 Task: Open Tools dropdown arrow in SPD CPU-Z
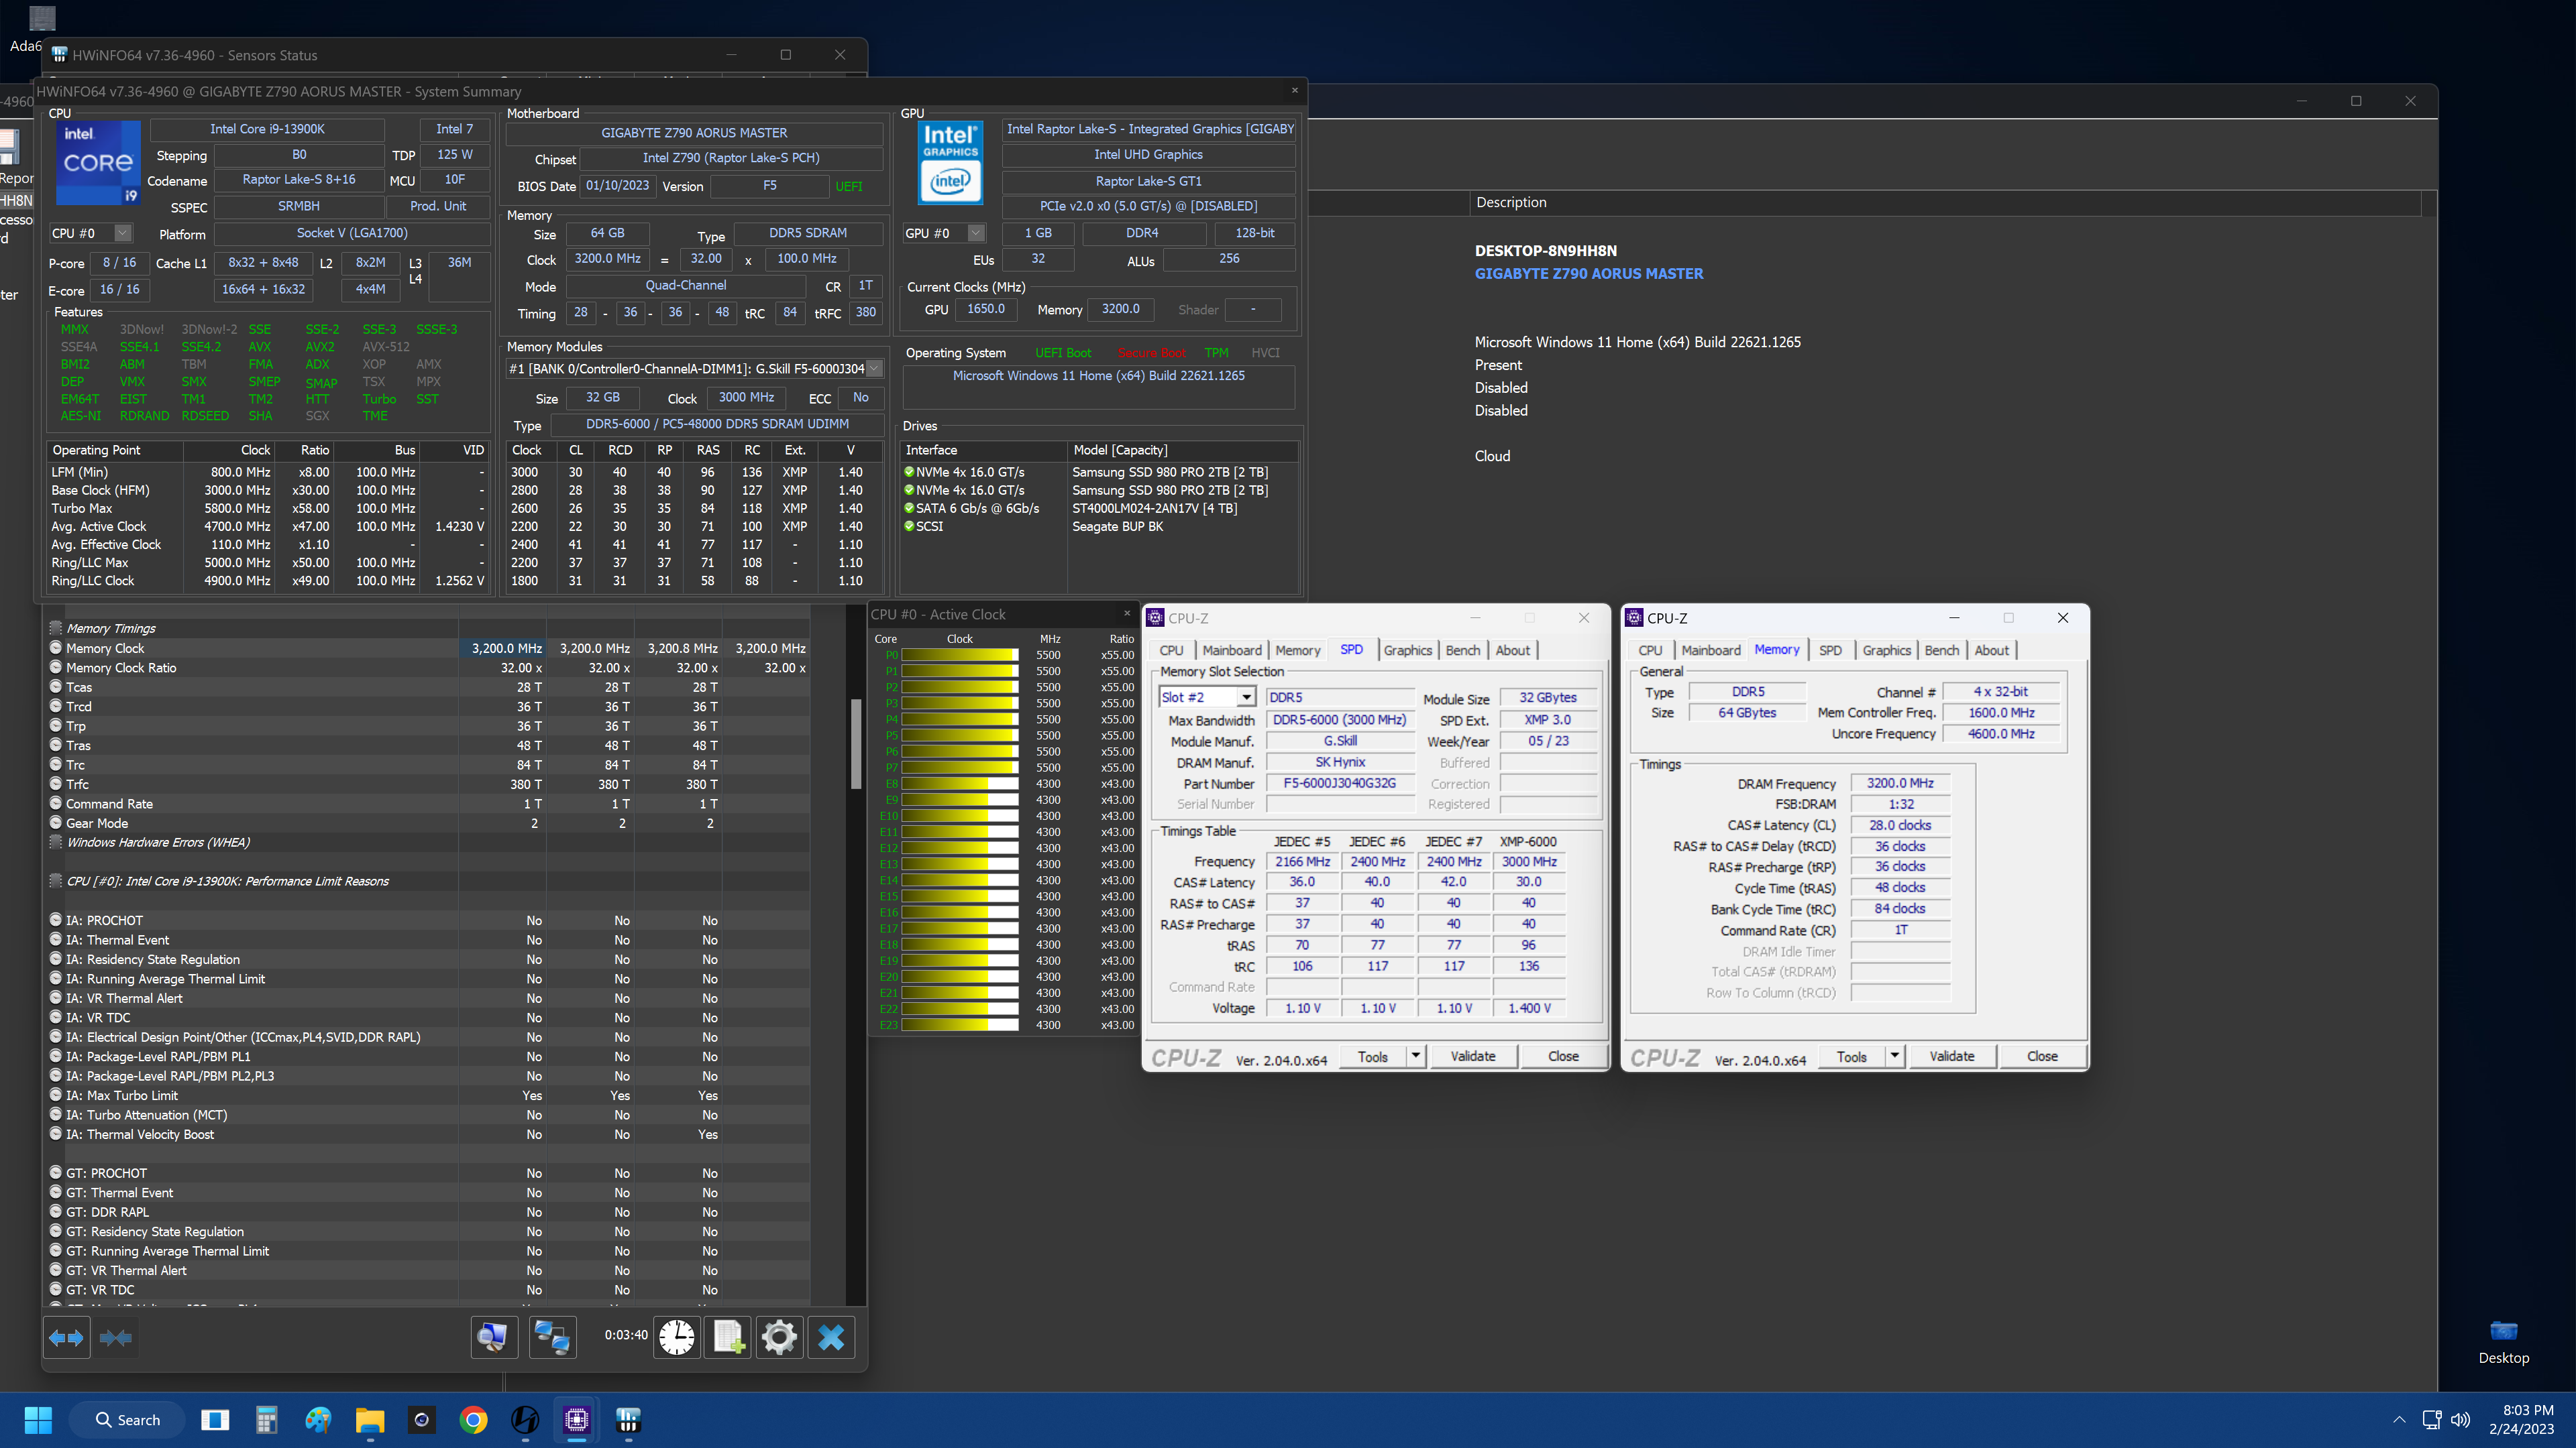coord(1415,1057)
